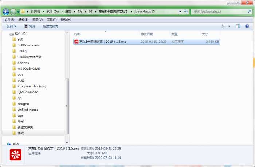
Task: Click the navigation pane scrollbar thumb
Action: point(67,106)
